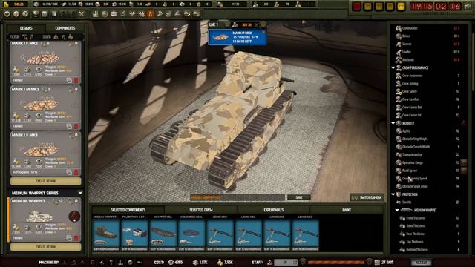Click the red round badge on Medium Whippet card
Viewport: 475px width, 267px height.
(x=74, y=216)
